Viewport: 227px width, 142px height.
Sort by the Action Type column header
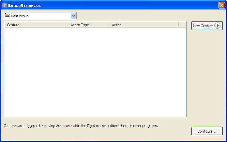pyautogui.click(x=88, y=25)
